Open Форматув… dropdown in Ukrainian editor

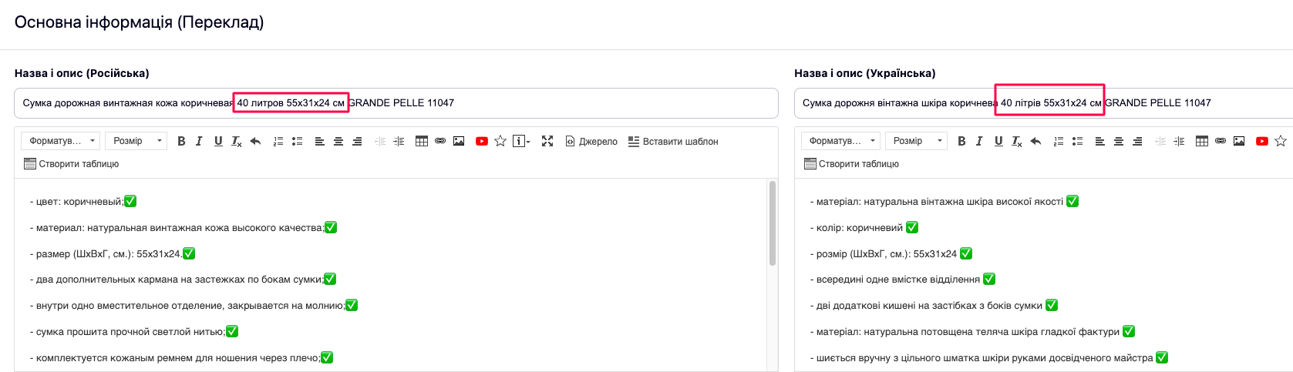(x=841, y=141)
